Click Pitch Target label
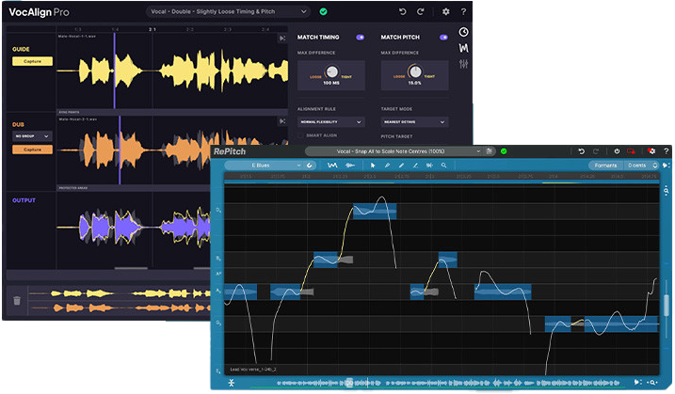Viewport: 675px width, 394px height. coord(396,136)
